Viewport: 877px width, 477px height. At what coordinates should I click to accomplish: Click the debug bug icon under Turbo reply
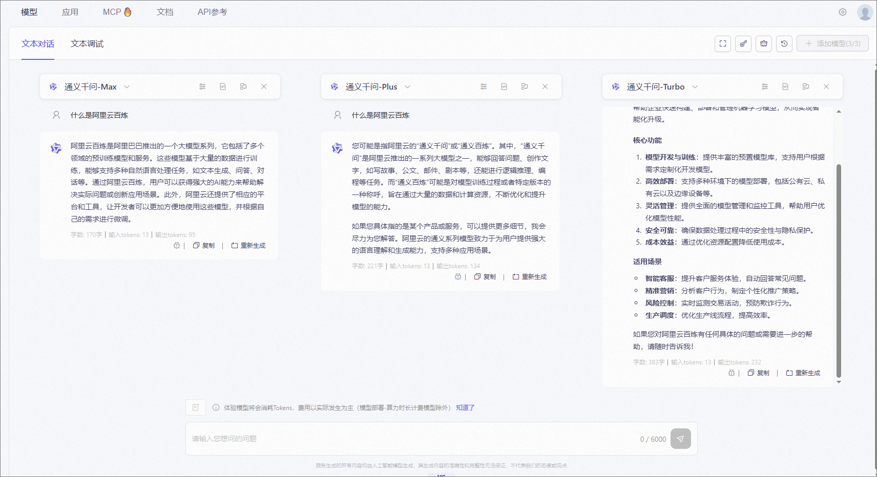[x=732, y=373]
